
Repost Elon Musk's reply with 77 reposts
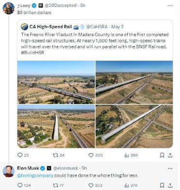pyautogui.click(x=55, y=185)
